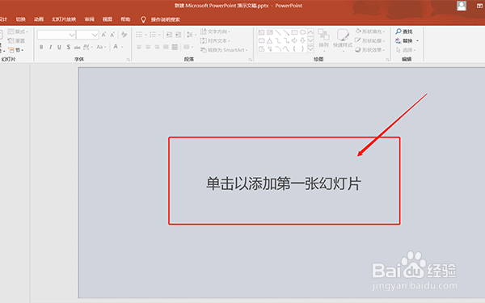Open Shape Outline (形状轮廓) color menu
Image resolution: width=485 pixels, height=303 pixels.
tap(370, 40)
